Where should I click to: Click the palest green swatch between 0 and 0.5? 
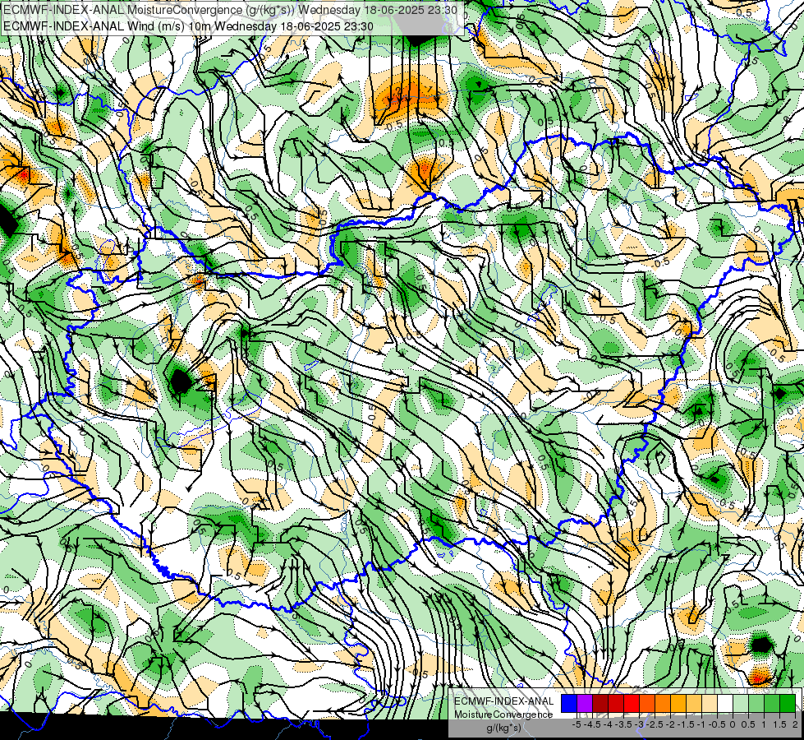click(741, 704)
